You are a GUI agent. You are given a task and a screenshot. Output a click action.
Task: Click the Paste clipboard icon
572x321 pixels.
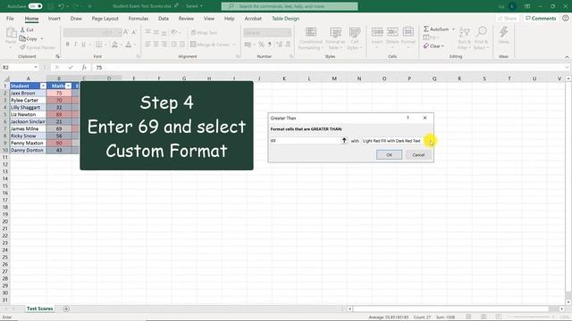pos(11,34)
